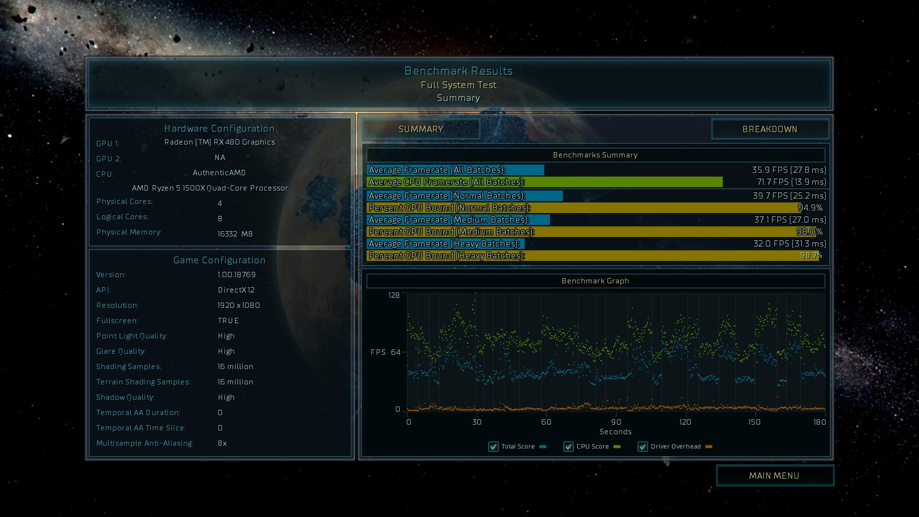Screen dimensions: 919x517
Task: Switch to the SUMMARY tab
Action: tap(421, 129)
